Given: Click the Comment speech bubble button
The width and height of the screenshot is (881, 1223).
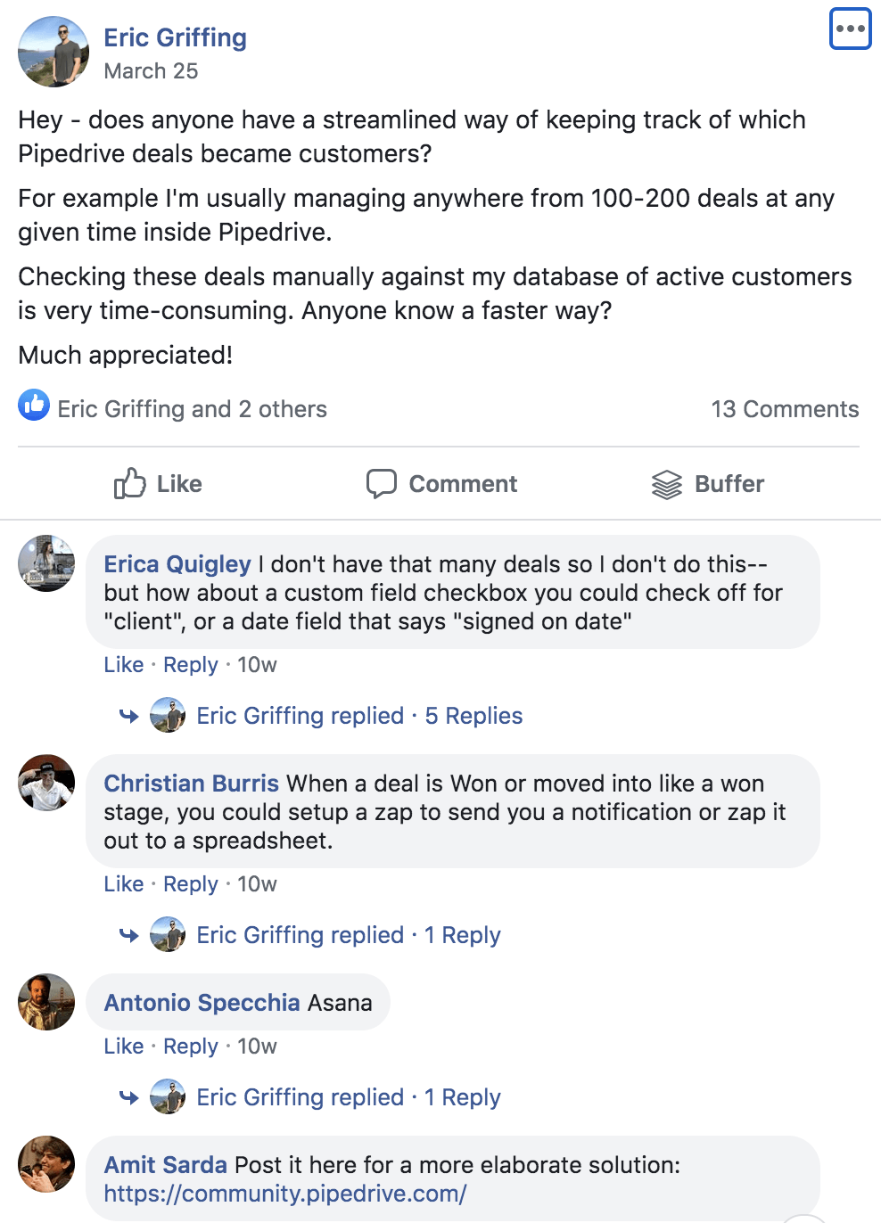Looking at the screenshot, I should point(441,484).
